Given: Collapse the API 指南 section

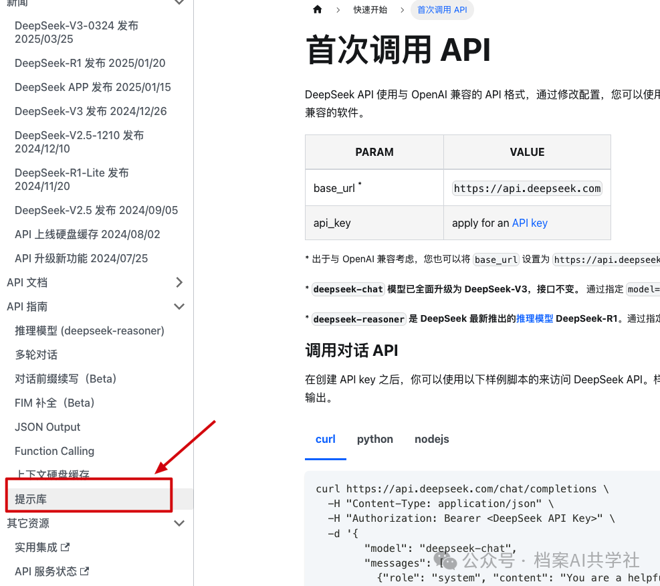Looking at the screenshot, I should [x=179, y=306].
